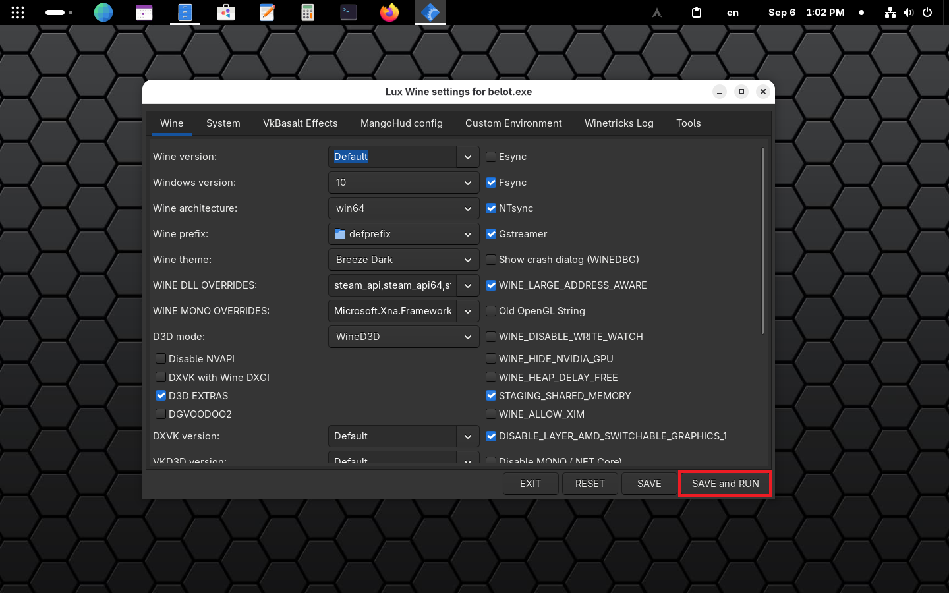Viewport: 949px width, 593px height.
Task: Open the Files manager from the dock
Action: [185, 13]
